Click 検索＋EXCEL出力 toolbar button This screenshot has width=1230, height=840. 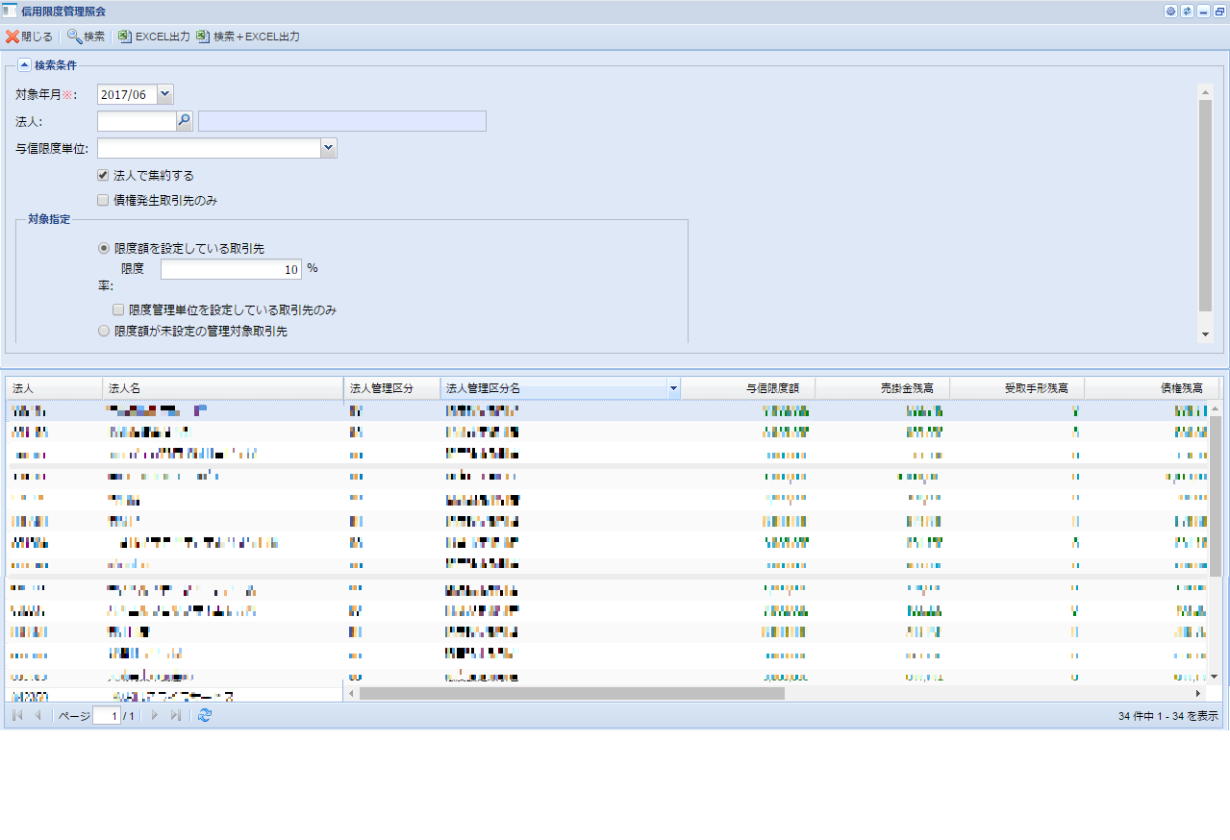tap(248, 37)
